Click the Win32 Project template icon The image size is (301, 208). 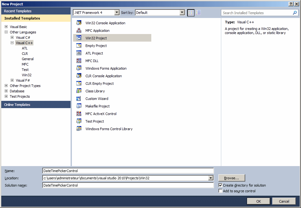(79, 38)
